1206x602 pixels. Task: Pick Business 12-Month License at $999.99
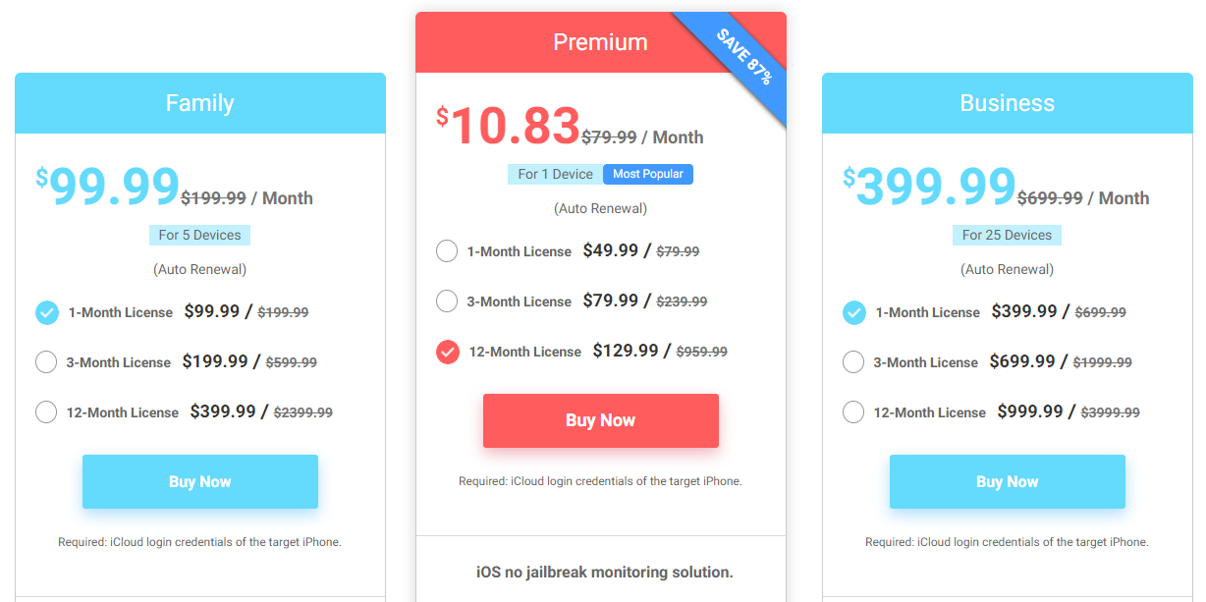[853, 412]
